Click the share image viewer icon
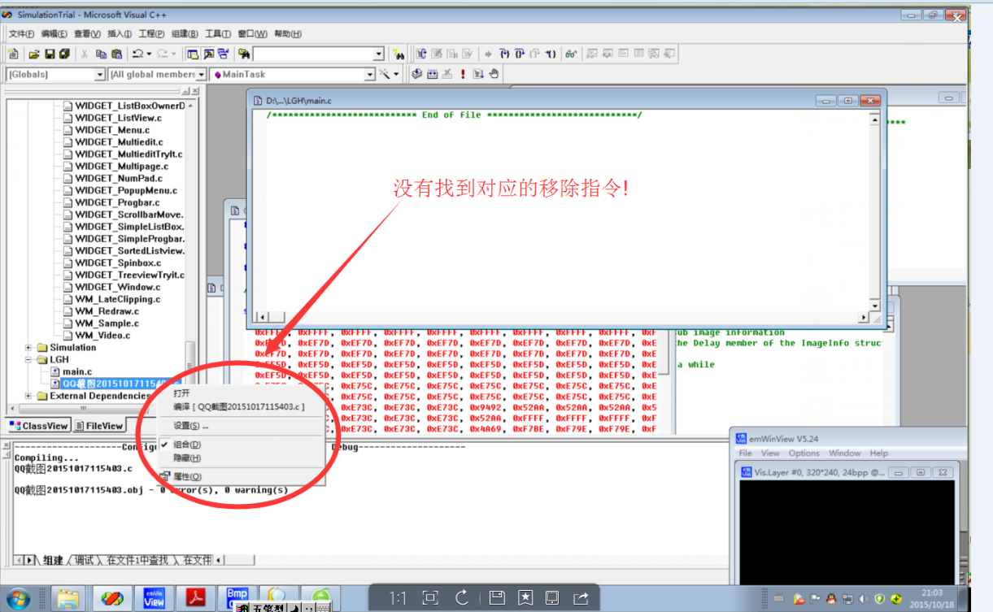Screen dimensions: 993x612 581,598
